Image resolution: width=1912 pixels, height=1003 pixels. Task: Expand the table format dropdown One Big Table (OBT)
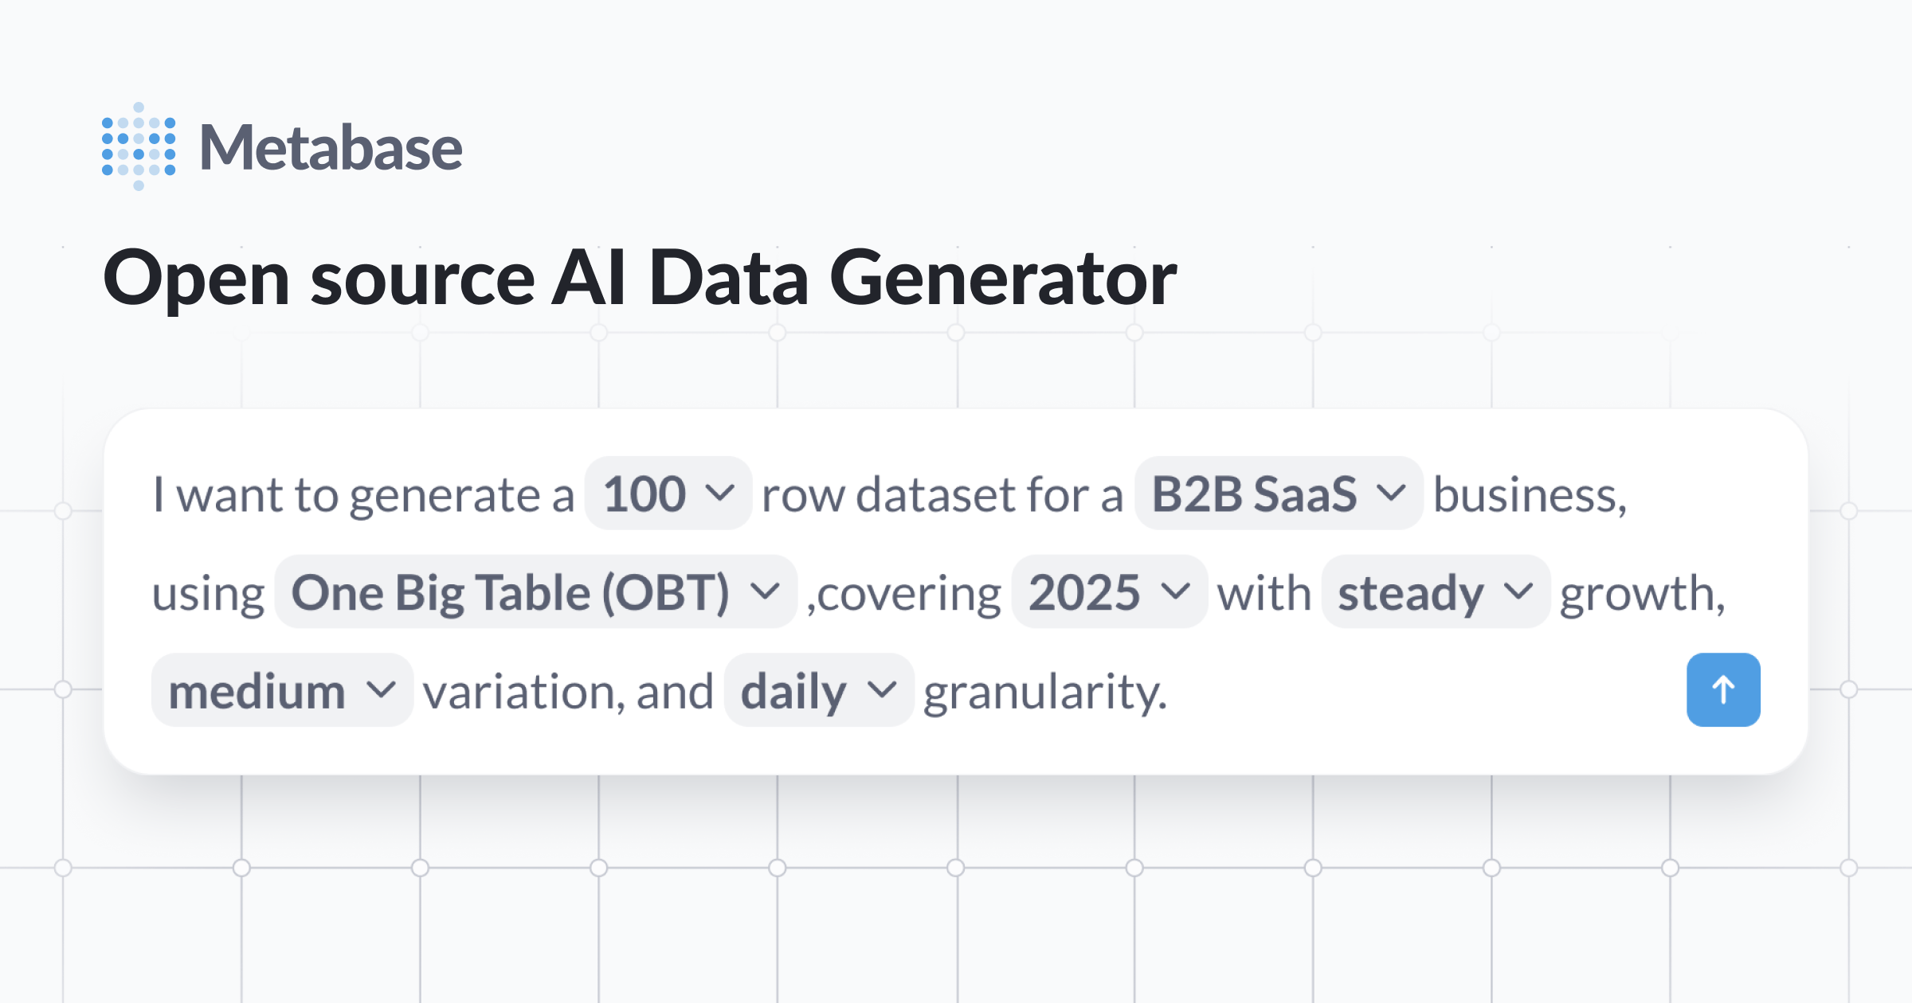point(535,592)
